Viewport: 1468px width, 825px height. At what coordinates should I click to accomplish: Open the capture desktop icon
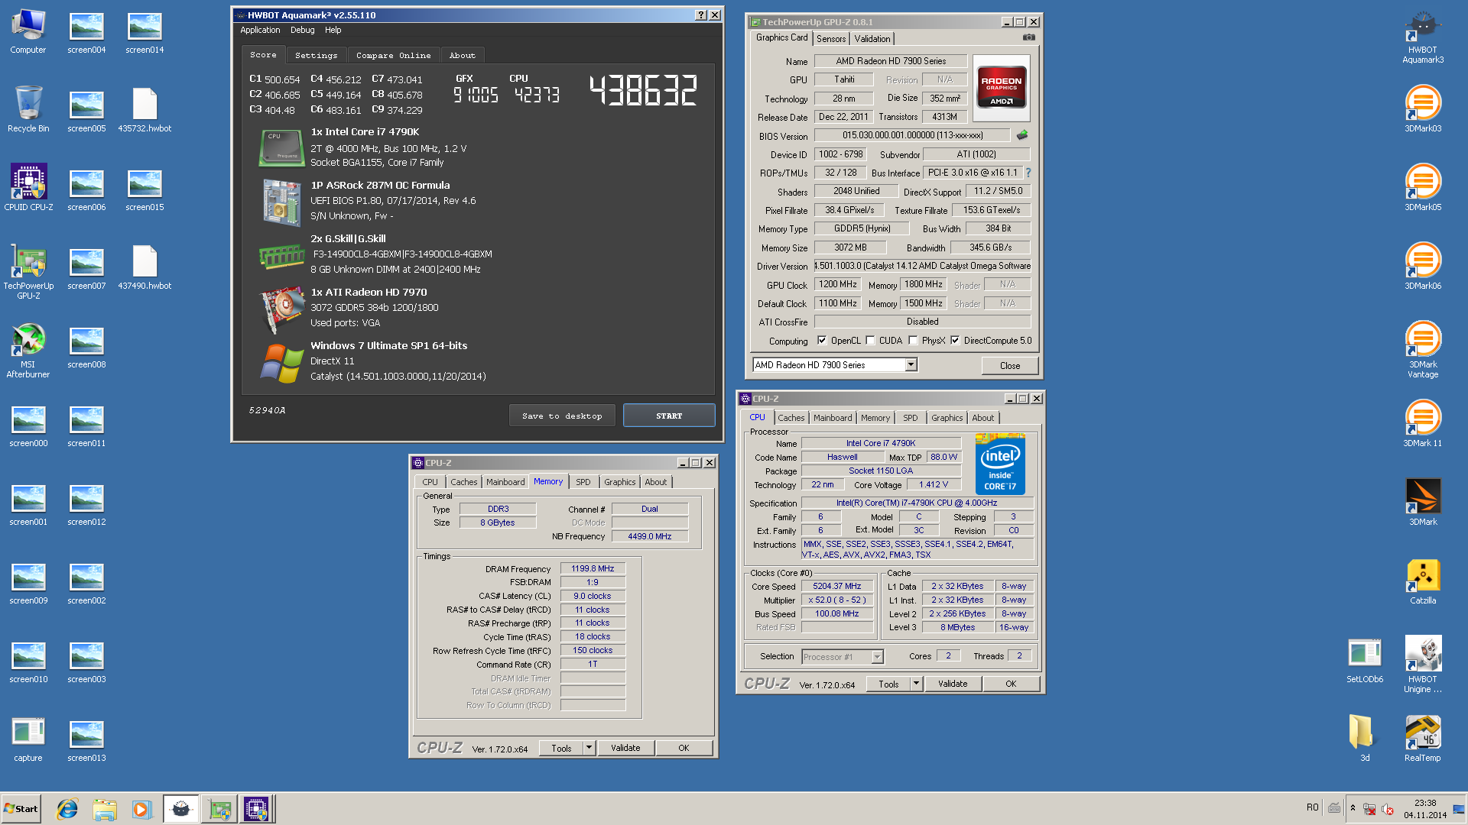[28, 739]
